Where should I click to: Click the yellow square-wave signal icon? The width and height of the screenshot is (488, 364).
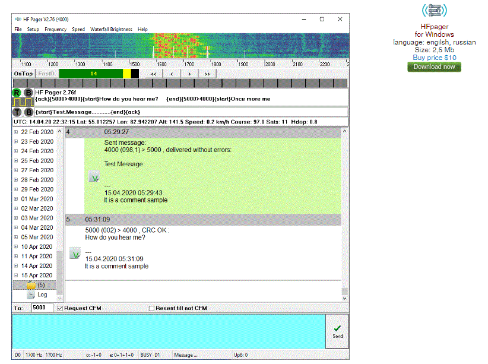pos(23,102)
